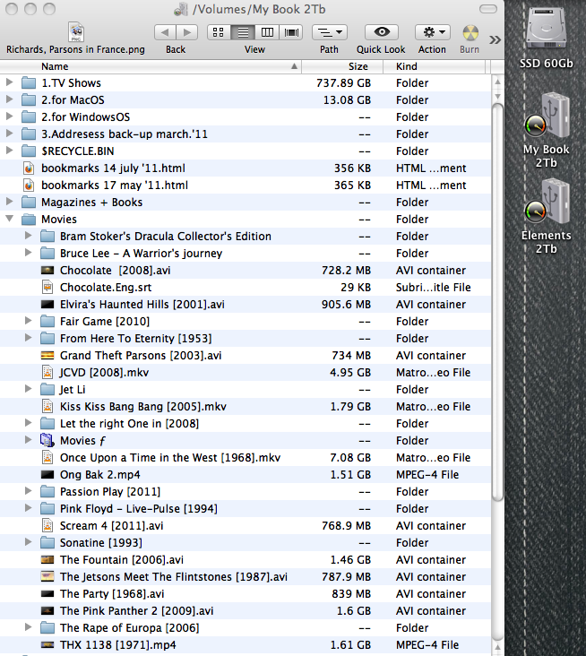
Task: Expand the Jet Li folder
Action: (x=28, y=389)
